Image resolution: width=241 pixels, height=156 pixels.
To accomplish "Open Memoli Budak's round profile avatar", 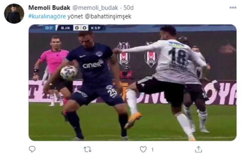I will [14, 14].
